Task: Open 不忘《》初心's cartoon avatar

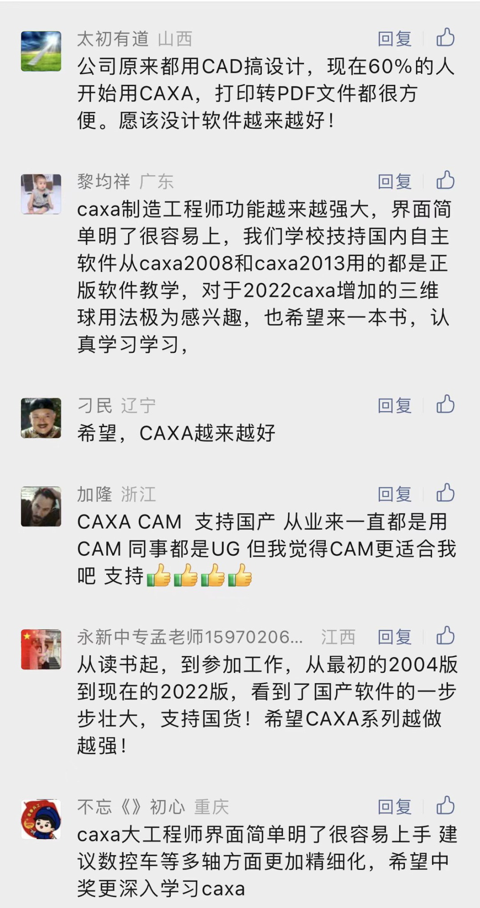Action: pos(41,819)
